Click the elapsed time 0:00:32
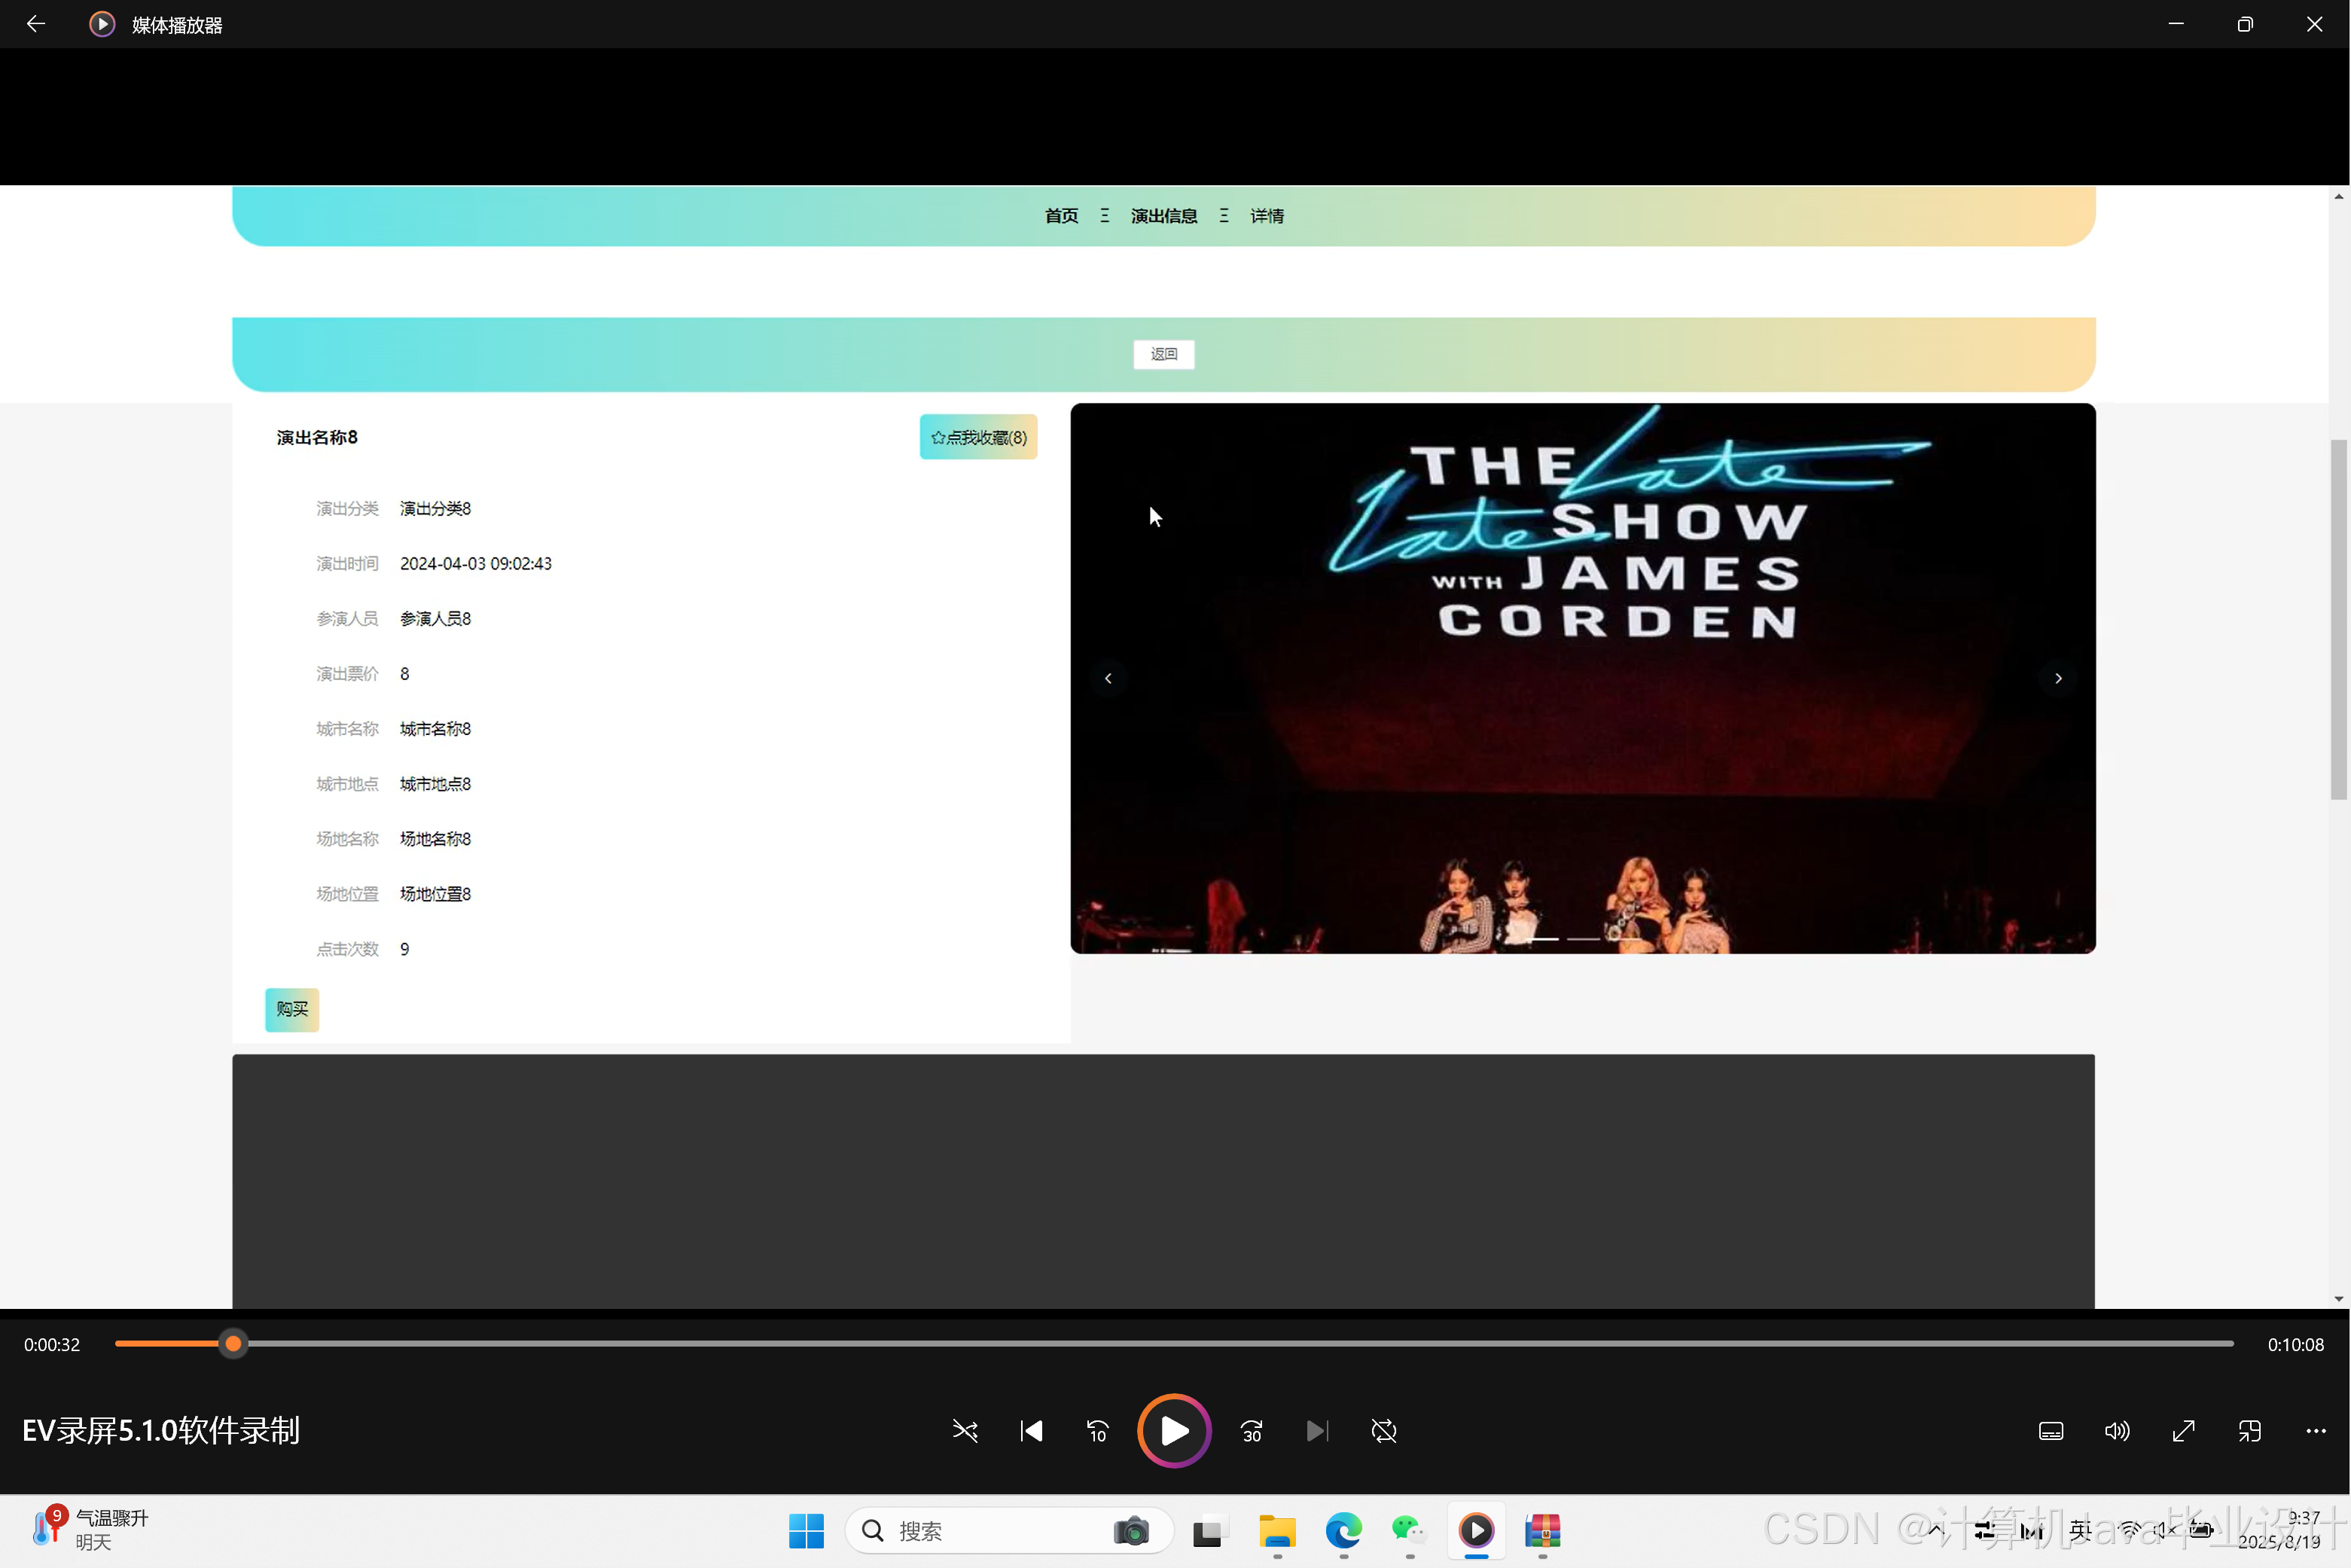The width and height of the screenshot is (2351, 1568). point(52,1345)
